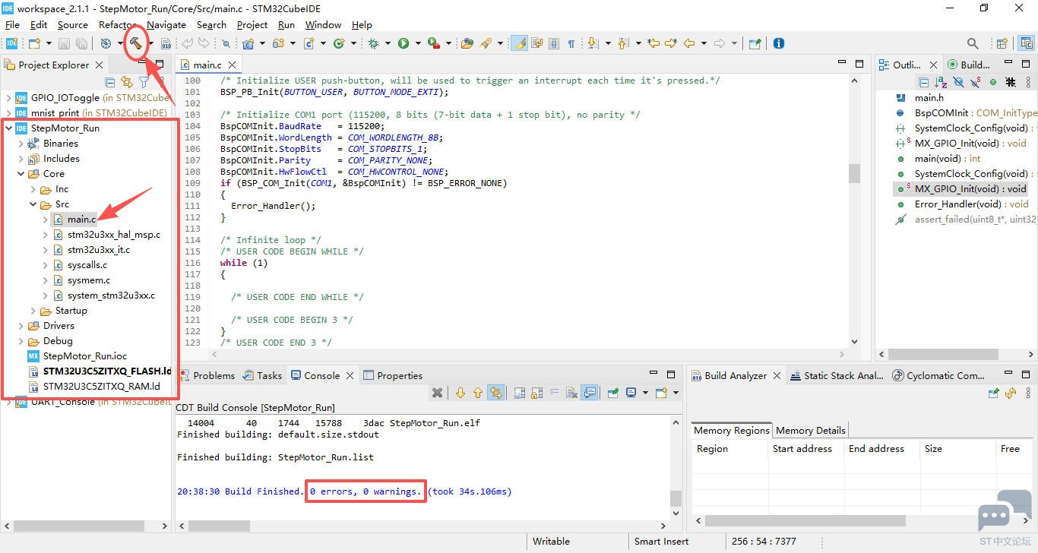Viewport: 1038px width, 553px height.
Task: Click the Run with external tools icon
Action: coord(433,43)
